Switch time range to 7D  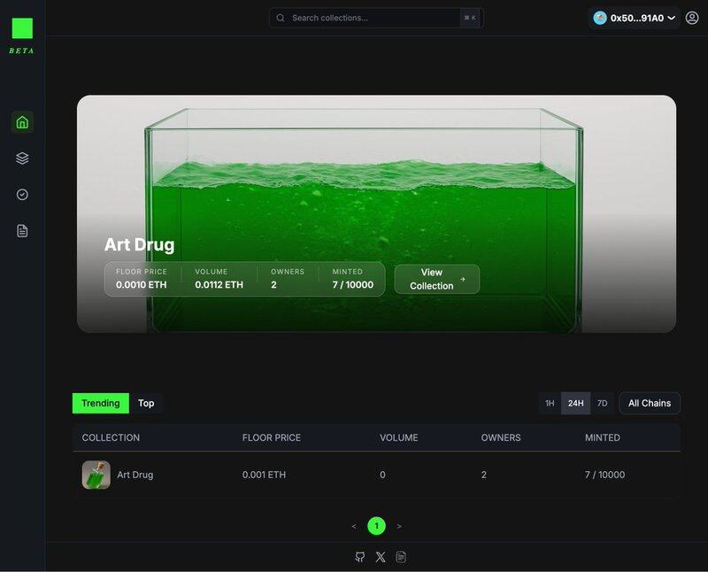pos(602,404)
